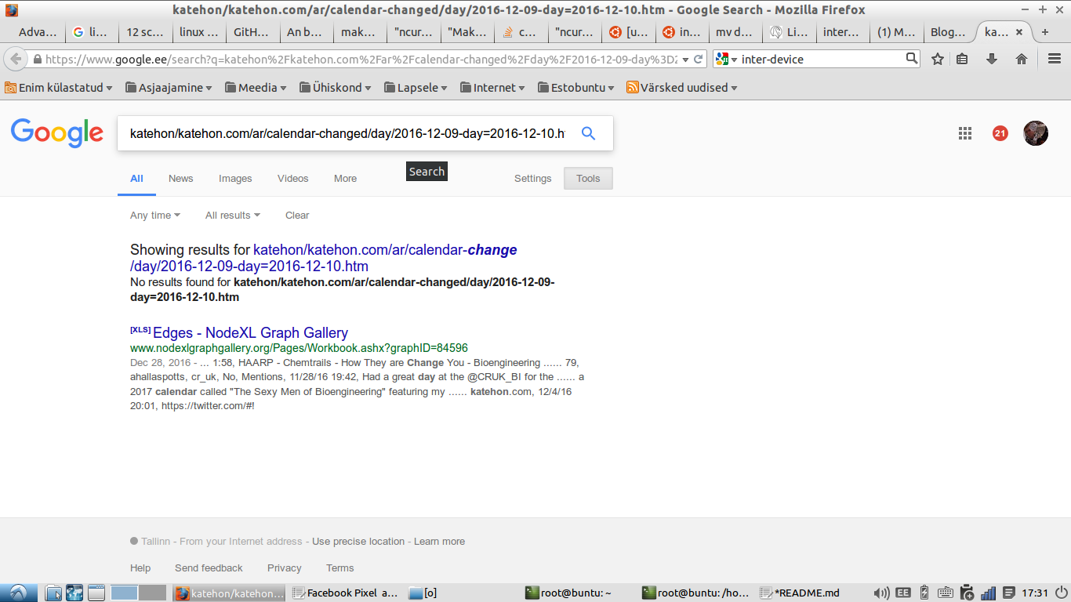Open the LXDE start menu
Screen dimensions: 1071x602
(x=18, y=593)
